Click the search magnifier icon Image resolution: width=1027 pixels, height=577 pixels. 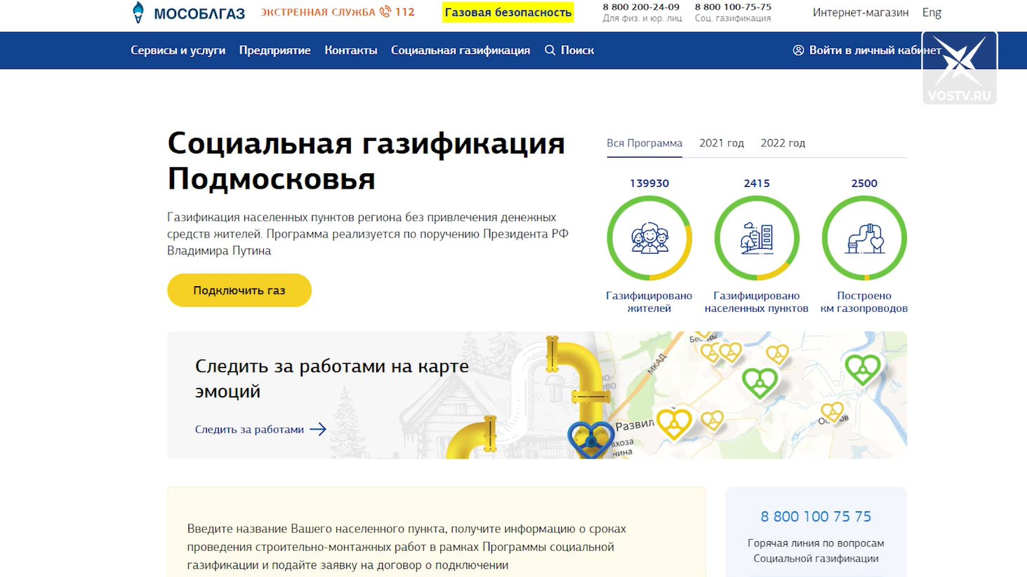(x=550, y=50)
